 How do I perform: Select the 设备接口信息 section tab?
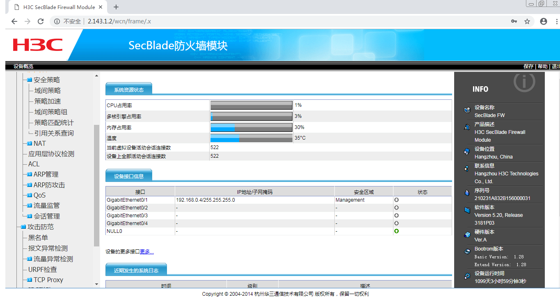click(x=129, y=176)
